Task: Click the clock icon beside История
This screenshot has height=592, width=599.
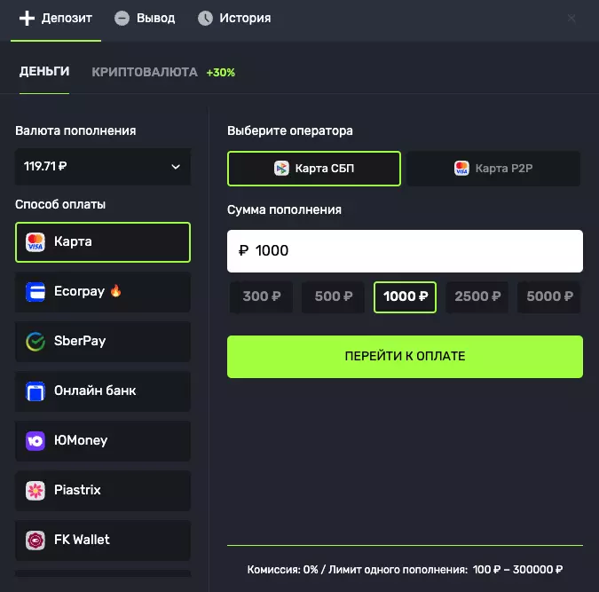Action: [x=205, y=18]
